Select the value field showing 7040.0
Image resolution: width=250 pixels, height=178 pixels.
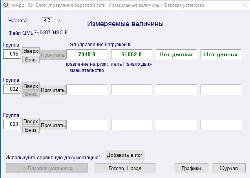(87, 54)
